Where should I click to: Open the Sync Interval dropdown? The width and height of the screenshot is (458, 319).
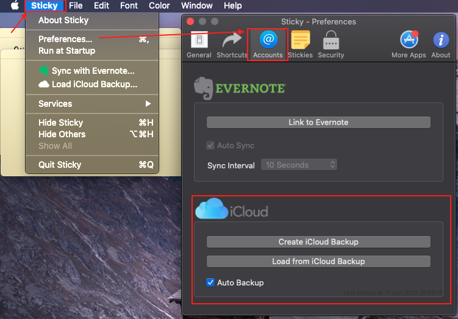pos(299,165)
